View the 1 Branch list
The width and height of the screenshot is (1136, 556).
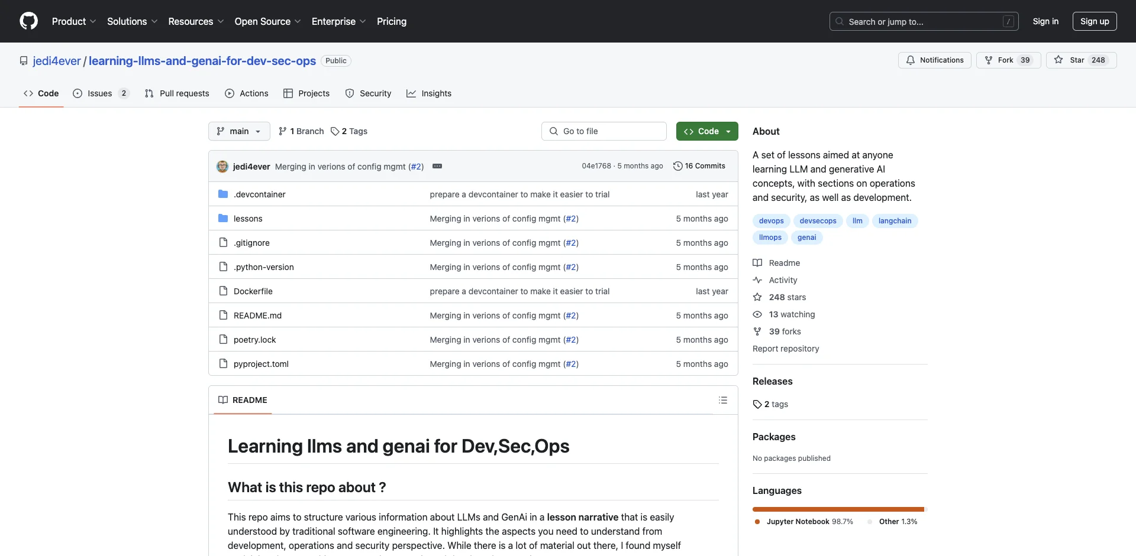tap(301, 131)
